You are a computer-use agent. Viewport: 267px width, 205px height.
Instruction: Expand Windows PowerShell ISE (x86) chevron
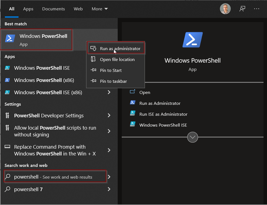[x=109, y=92]
